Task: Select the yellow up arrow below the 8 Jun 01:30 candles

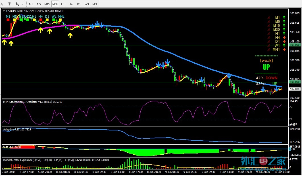Action: pyautogui.click(x=70, y=35)
